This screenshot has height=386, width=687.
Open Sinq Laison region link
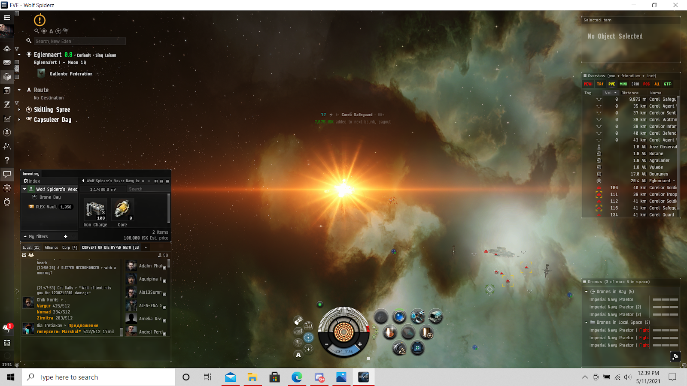(x=106, y=55)
